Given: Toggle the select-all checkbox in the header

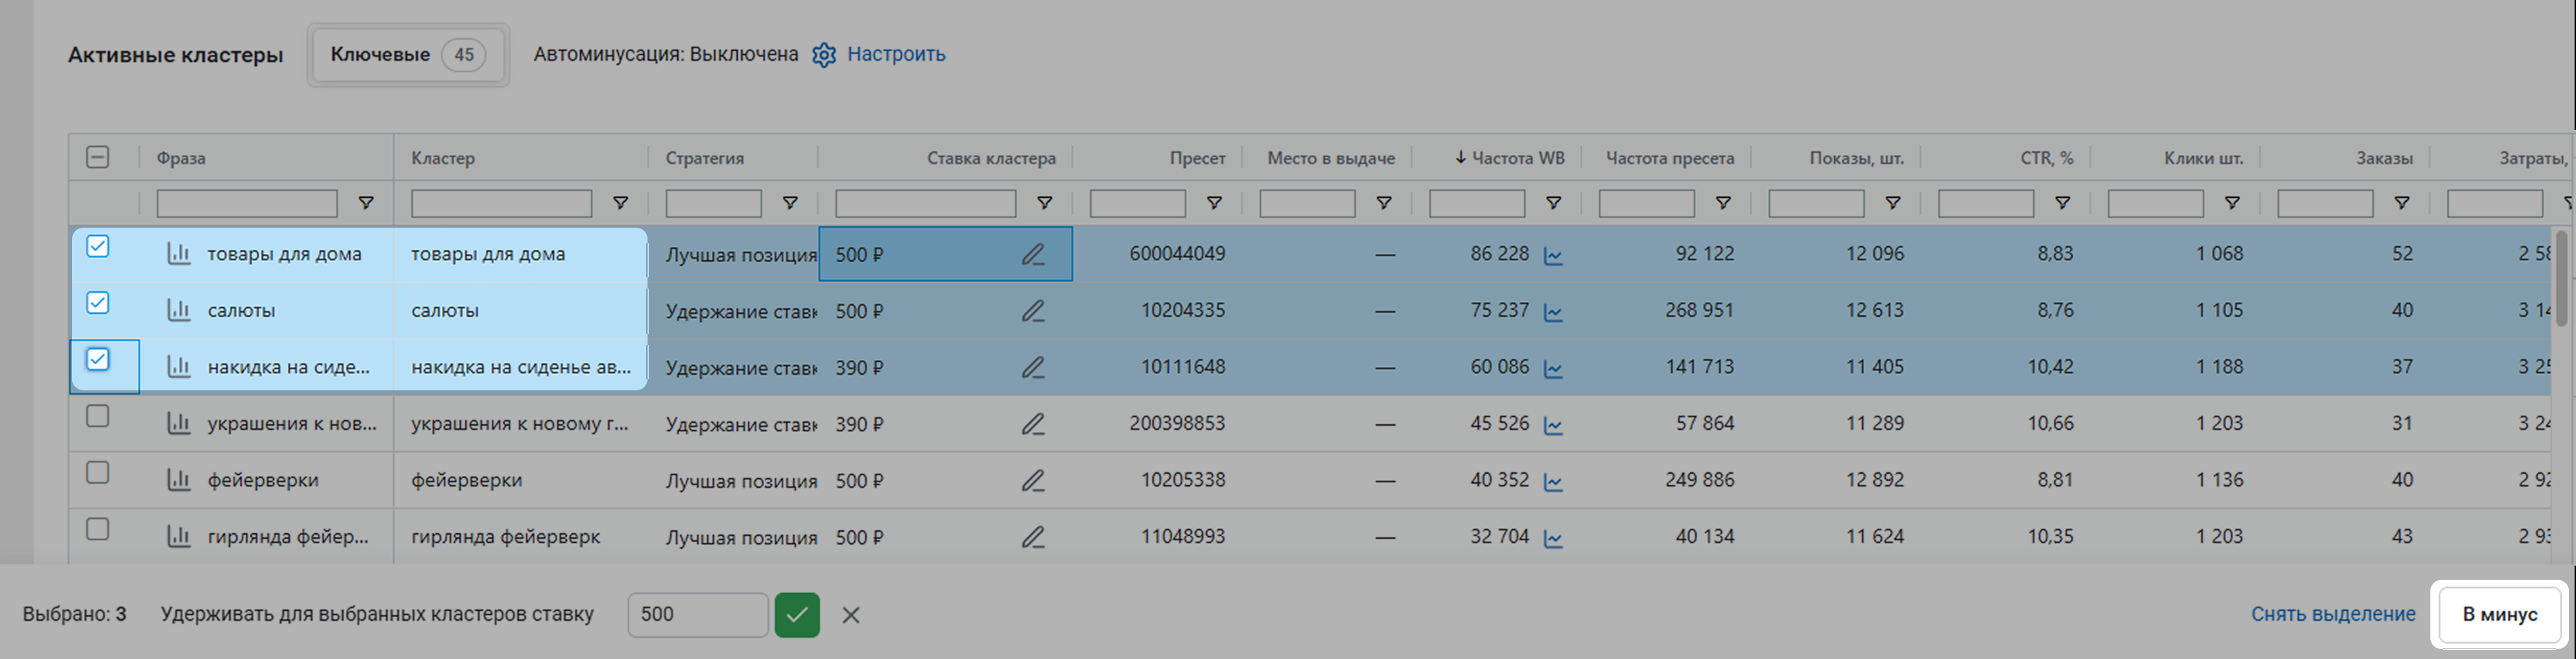Looking at the screenshot, I should (98, 158).
